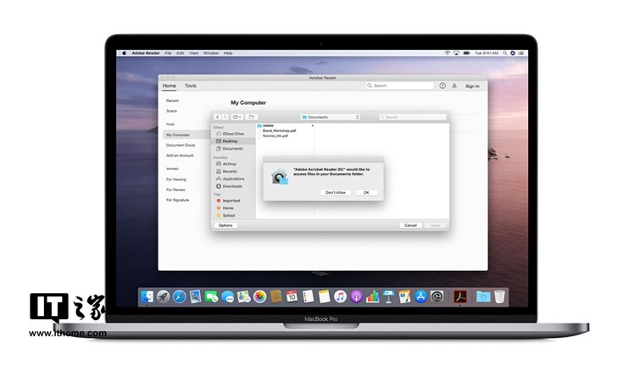617x365 pixels.
Task: Open Podcasts from the Dock
Action: pyautogui.click(x=356, y=296)
